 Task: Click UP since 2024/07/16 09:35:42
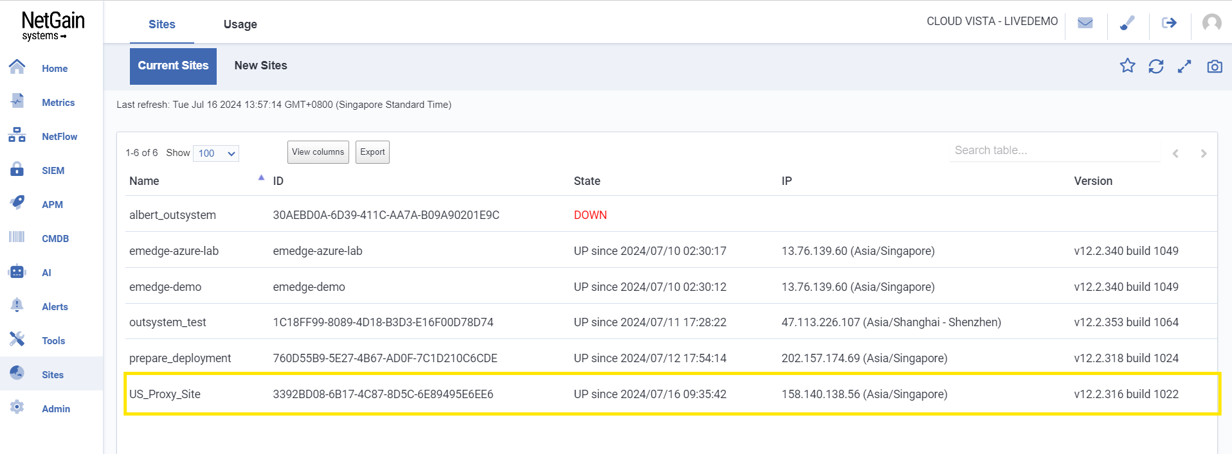pyautogui.click(x=650, y=394)
